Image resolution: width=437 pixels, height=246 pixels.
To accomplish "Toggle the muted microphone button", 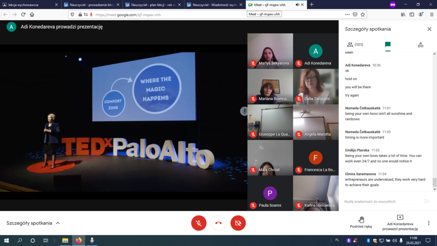I will pos(198,223).
